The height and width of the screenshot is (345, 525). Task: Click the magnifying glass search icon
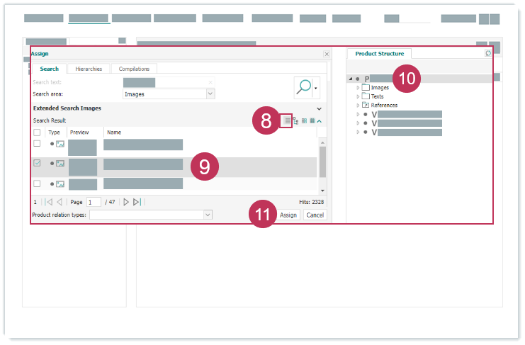[303, 87]
